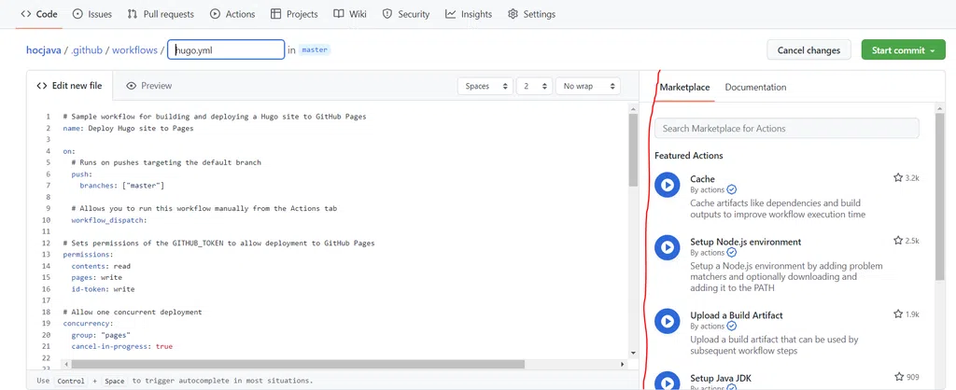The height and width of the screenshot is (390, 956).
Task: Open the No wrap line mode dropdown
Action: coord(588,87)
